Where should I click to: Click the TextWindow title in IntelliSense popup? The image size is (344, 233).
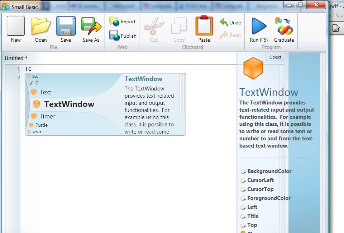pyautogui.click(x=143, y=79)
